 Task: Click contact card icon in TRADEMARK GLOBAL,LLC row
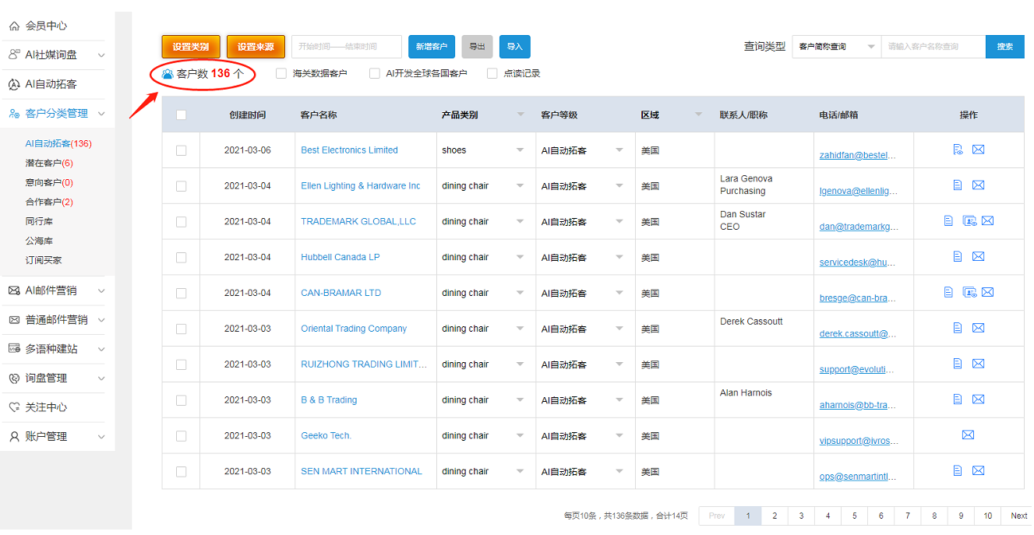pyautogui.click(x=969, y=221)
